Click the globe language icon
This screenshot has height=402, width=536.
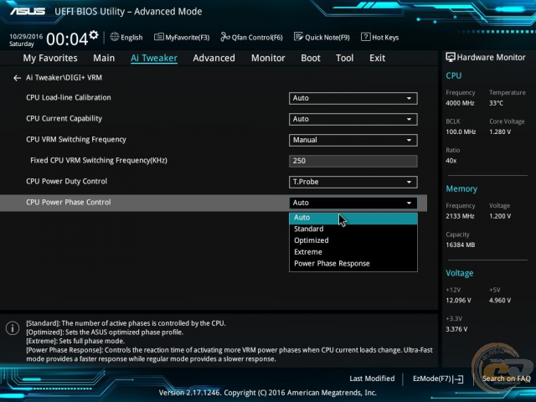(115, 37)
